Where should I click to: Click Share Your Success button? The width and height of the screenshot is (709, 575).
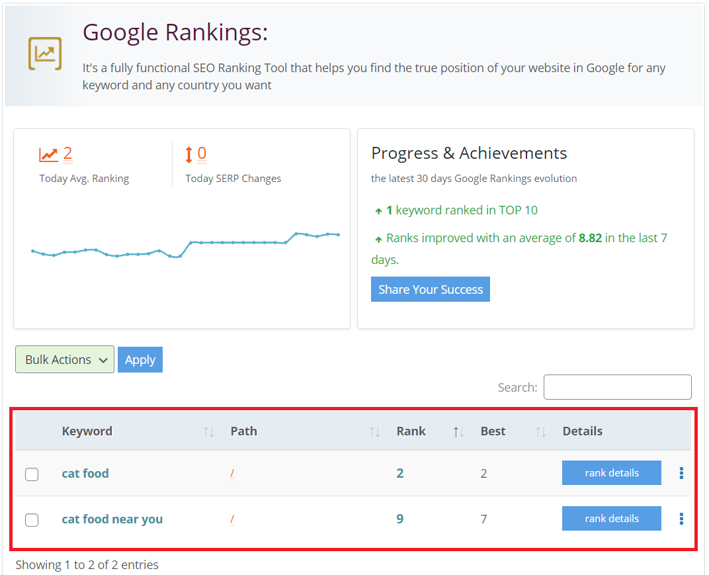(431, 289)
